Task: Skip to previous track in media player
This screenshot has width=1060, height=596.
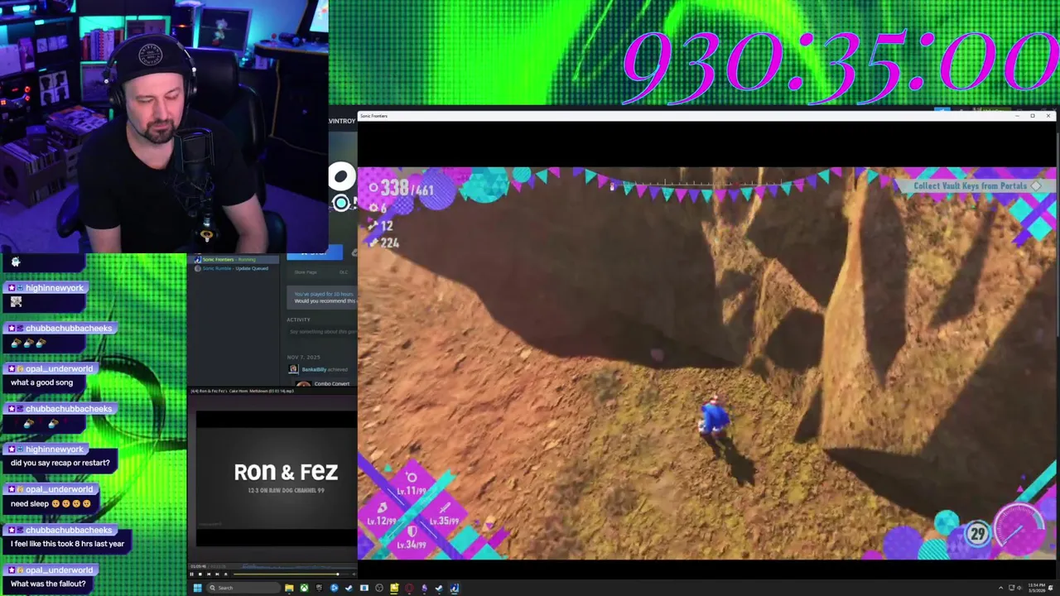Action: point(209,574)
